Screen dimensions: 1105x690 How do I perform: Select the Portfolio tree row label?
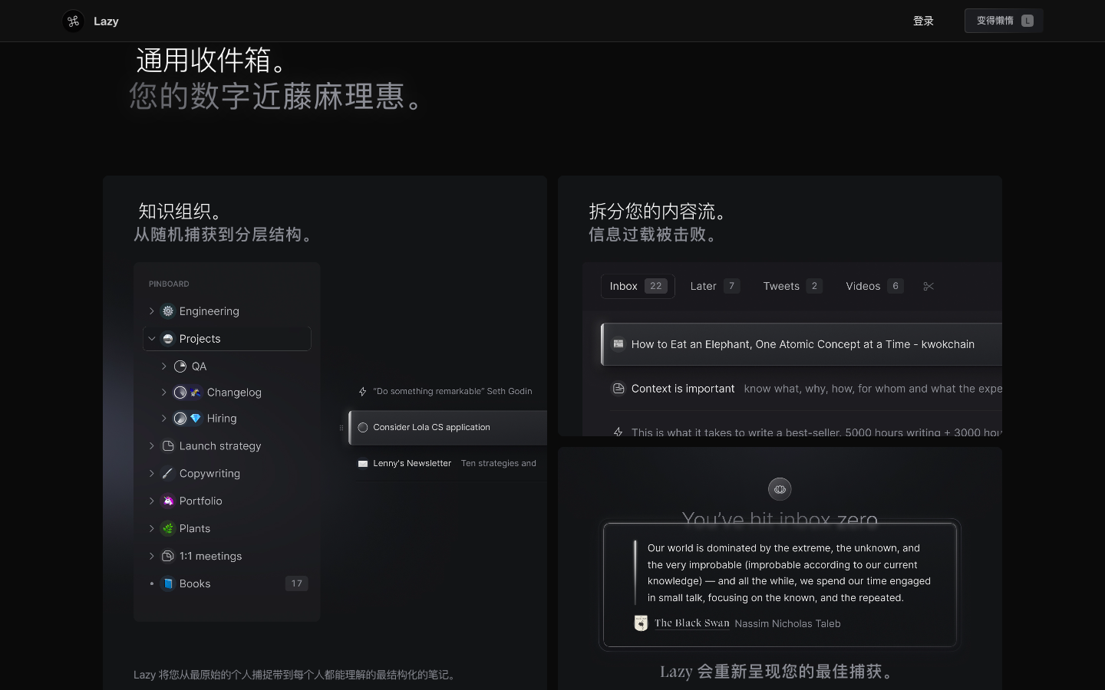point(201,501)
